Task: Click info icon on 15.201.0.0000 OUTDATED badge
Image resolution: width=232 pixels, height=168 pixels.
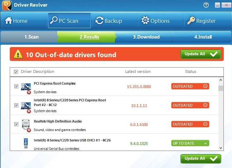Action: pos(205,86)
